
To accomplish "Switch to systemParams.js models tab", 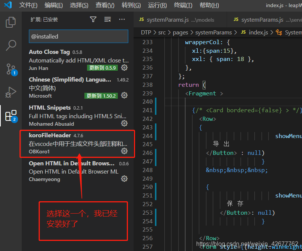I will pos(180,19).
